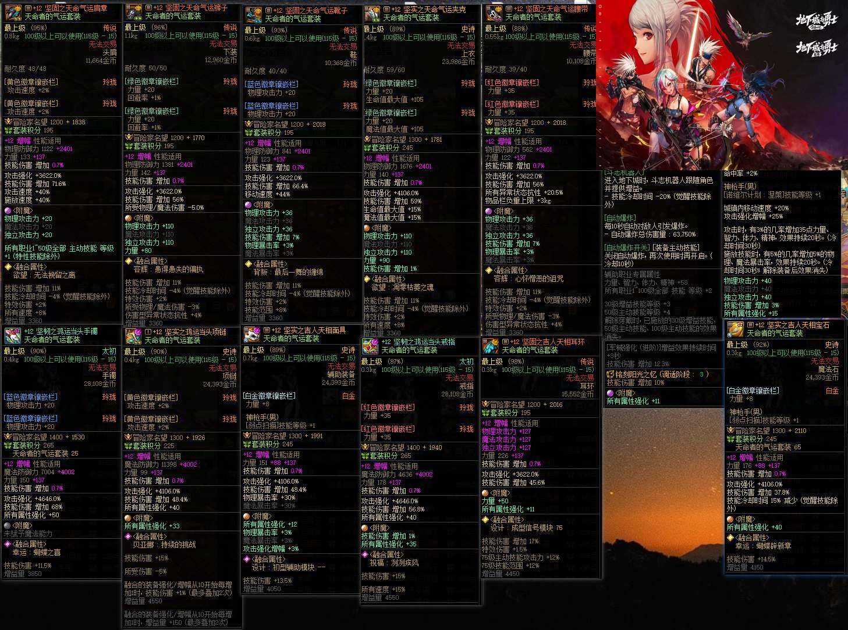Click the 坚实之天命气运夹克 jacket item icon
This screenshot has width=848, height=630.
coord(372,13)
